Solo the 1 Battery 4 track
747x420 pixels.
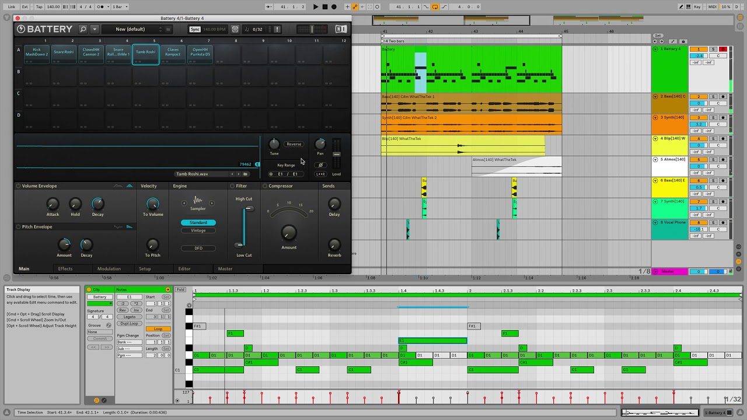tap(713, 50)
